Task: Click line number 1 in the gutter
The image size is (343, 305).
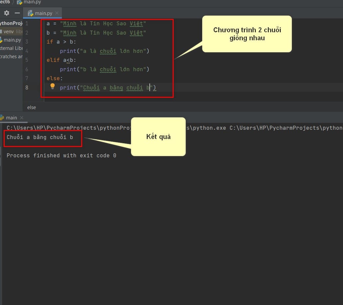Action: 27,23
